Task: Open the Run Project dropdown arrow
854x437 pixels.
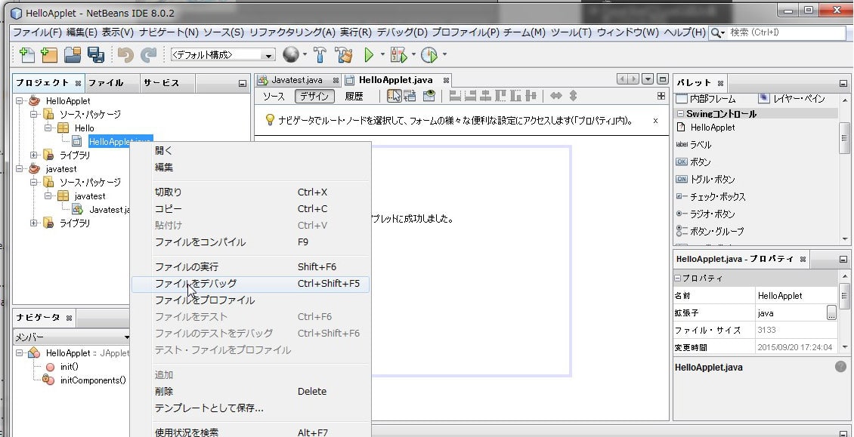Action: point(382,54)
